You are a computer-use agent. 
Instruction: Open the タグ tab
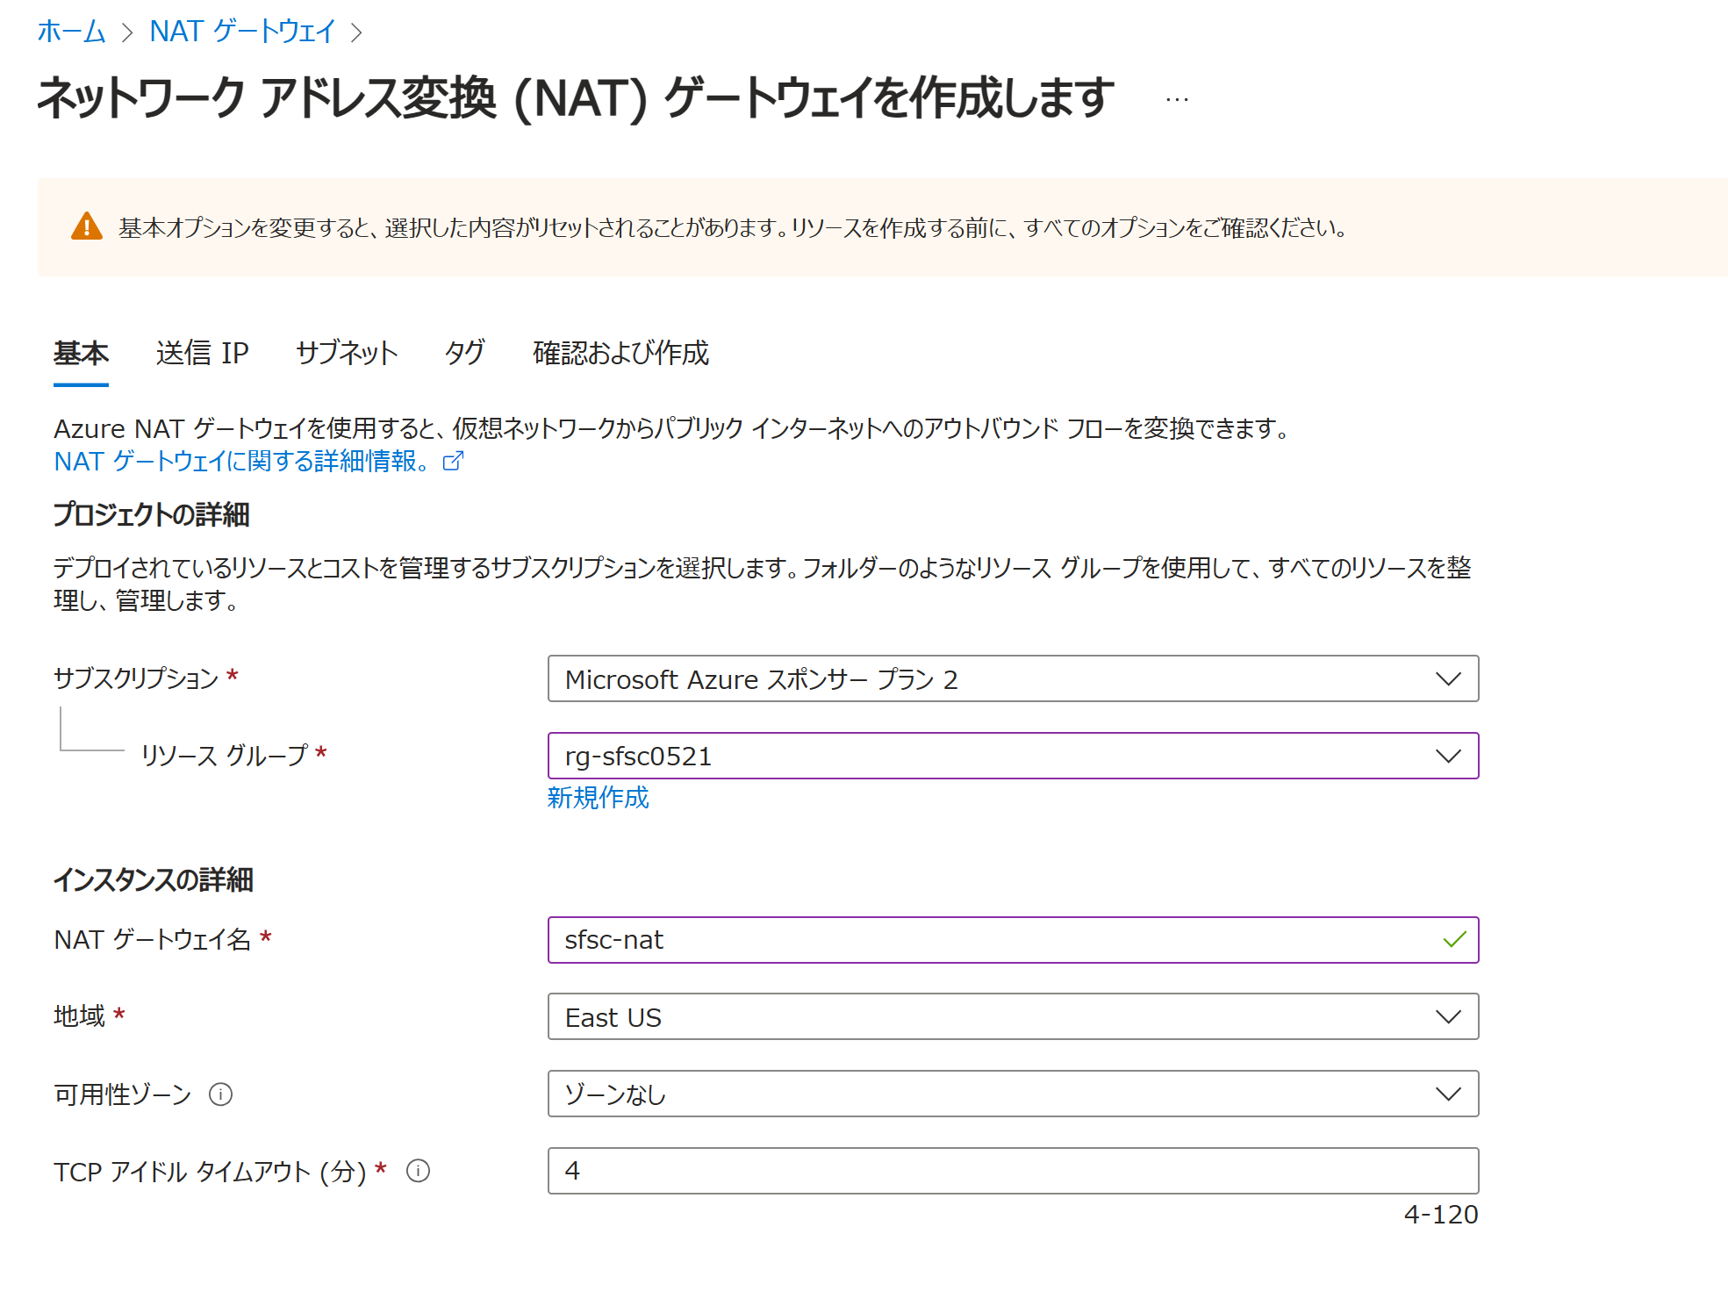click(x=464, y=353)
